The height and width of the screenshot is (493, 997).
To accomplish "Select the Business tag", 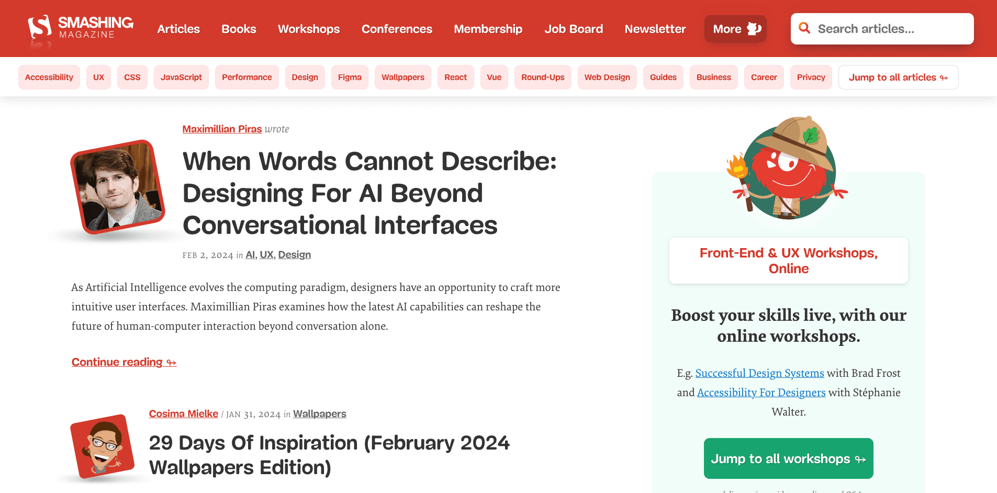I will (x=714, y=77).
